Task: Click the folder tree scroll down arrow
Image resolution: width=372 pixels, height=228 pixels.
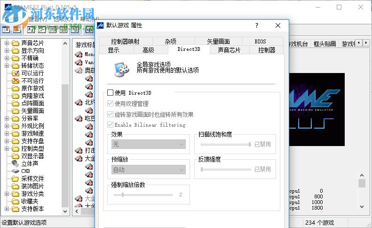Action: [x=65, y=211]
